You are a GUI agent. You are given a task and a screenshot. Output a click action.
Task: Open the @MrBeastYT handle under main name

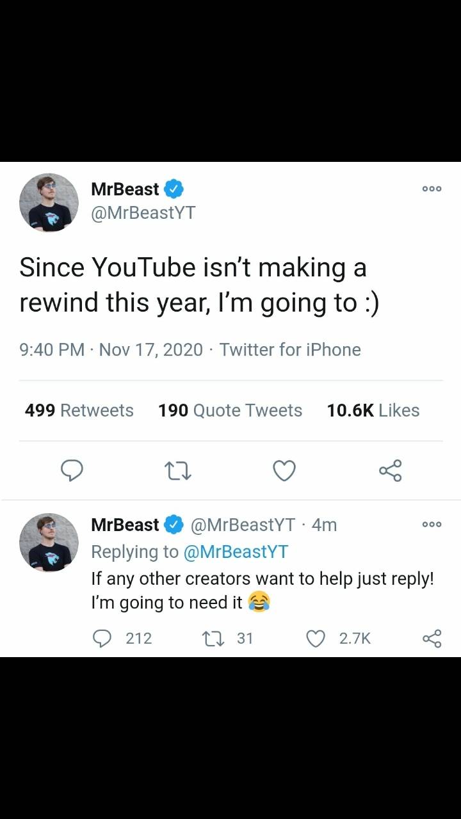tap(143, 213)
